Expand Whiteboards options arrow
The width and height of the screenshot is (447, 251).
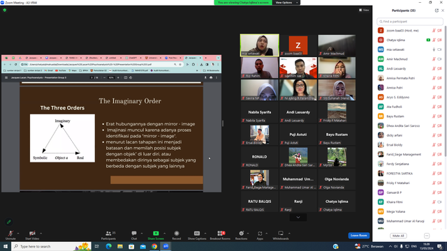pos(289,234)
